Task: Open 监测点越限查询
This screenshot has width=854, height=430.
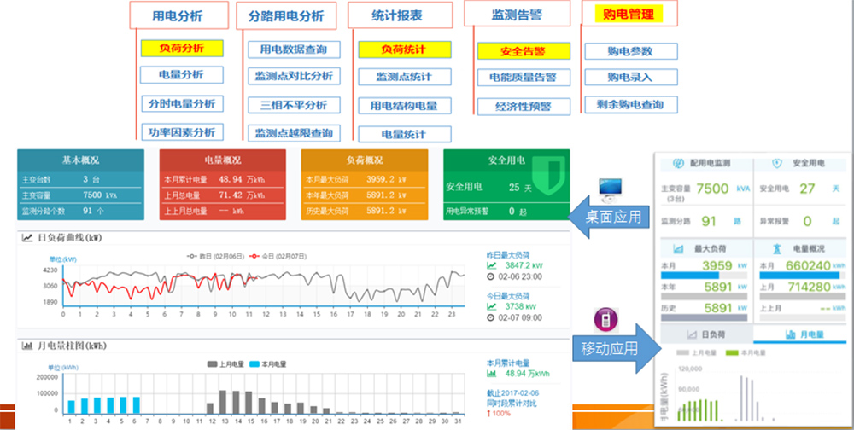Action: click(x=294, y=133)
